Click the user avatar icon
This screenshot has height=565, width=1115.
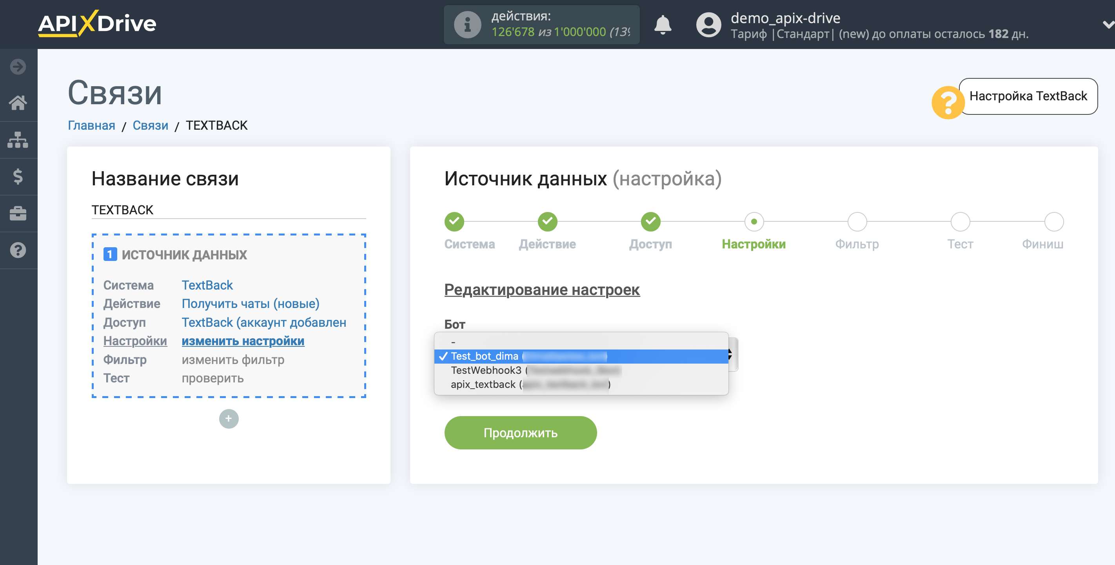point(708,25)
